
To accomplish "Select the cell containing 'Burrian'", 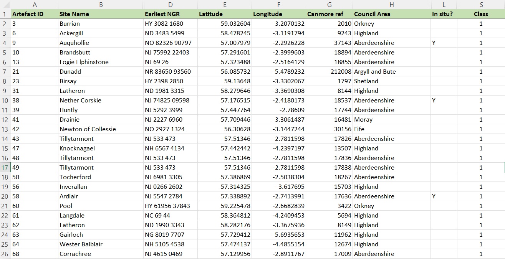I will click(101, 24).
